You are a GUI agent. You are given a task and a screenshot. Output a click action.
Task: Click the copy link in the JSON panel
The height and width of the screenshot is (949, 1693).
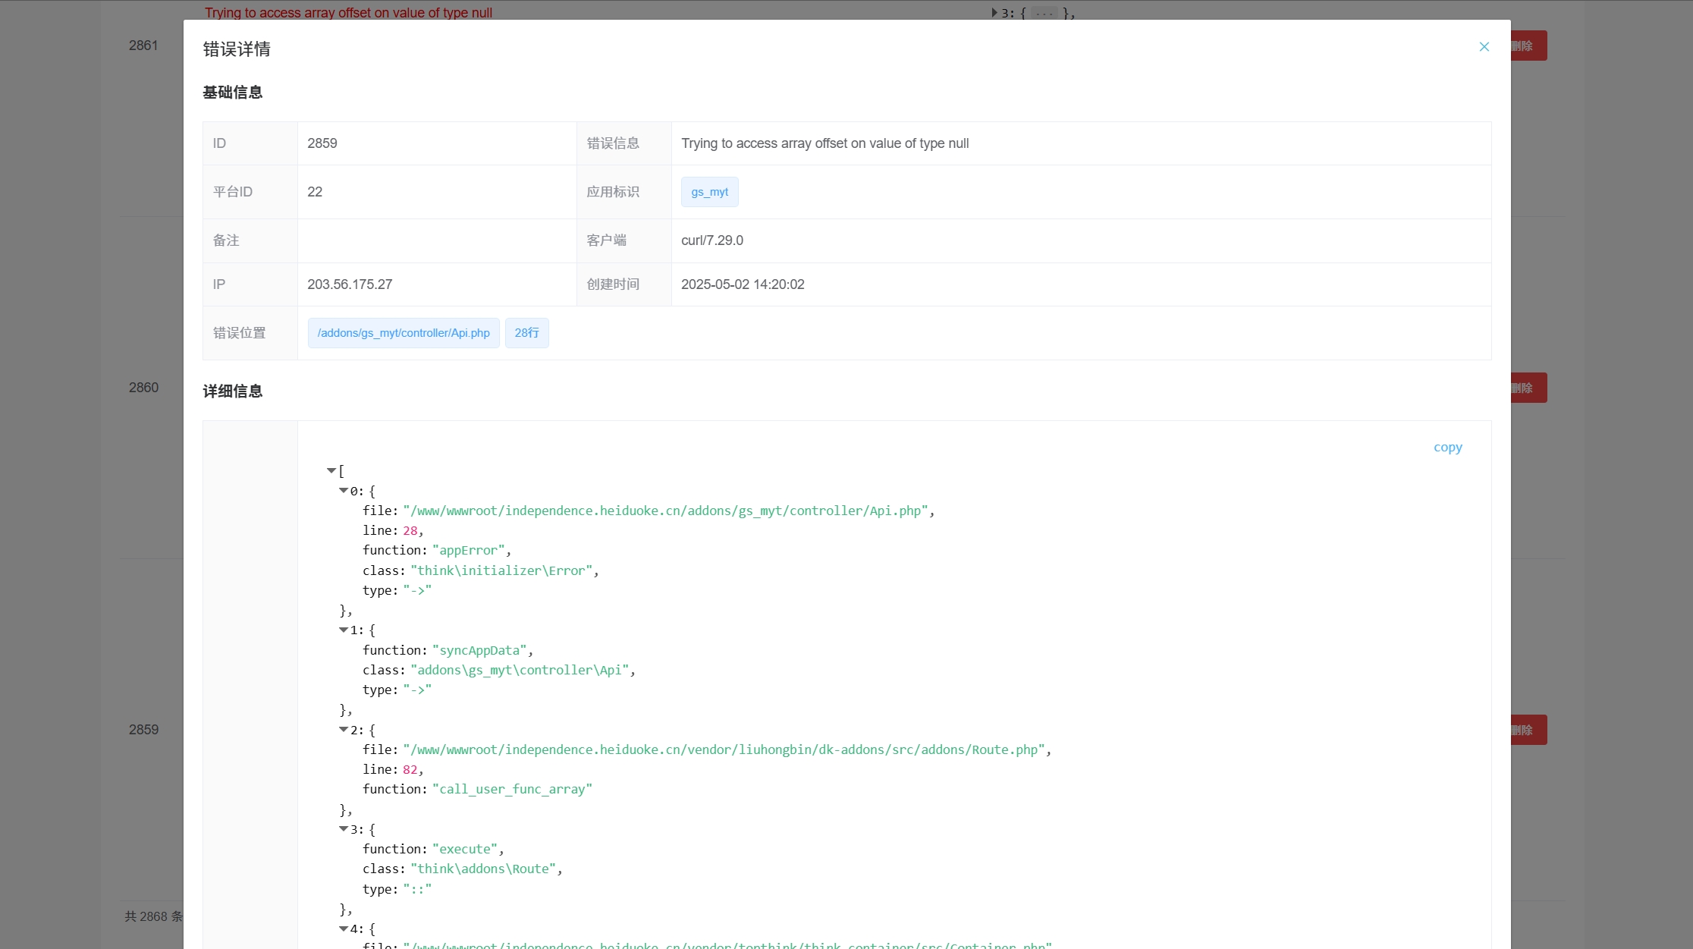(x=1447, y=448)
